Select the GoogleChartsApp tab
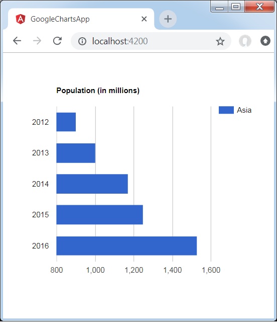 tap(81, 19)
